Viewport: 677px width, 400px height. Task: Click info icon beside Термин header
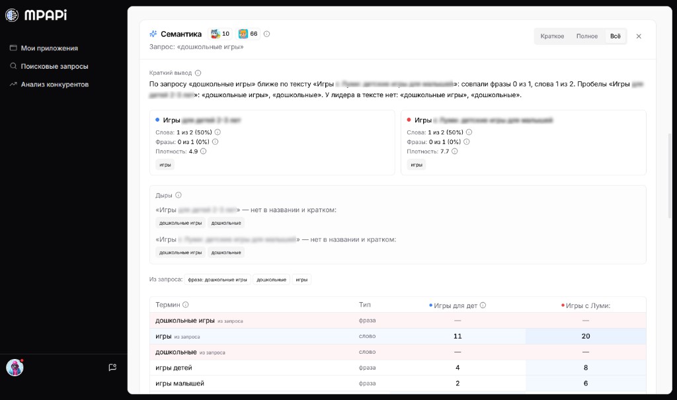(186, 305)
